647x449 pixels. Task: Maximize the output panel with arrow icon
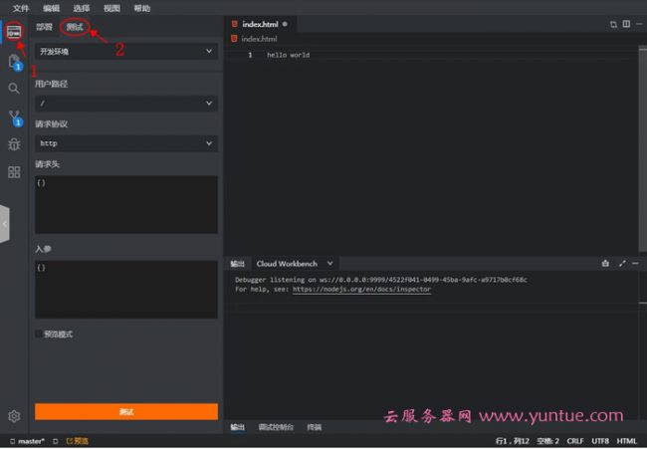pos(622,264)
